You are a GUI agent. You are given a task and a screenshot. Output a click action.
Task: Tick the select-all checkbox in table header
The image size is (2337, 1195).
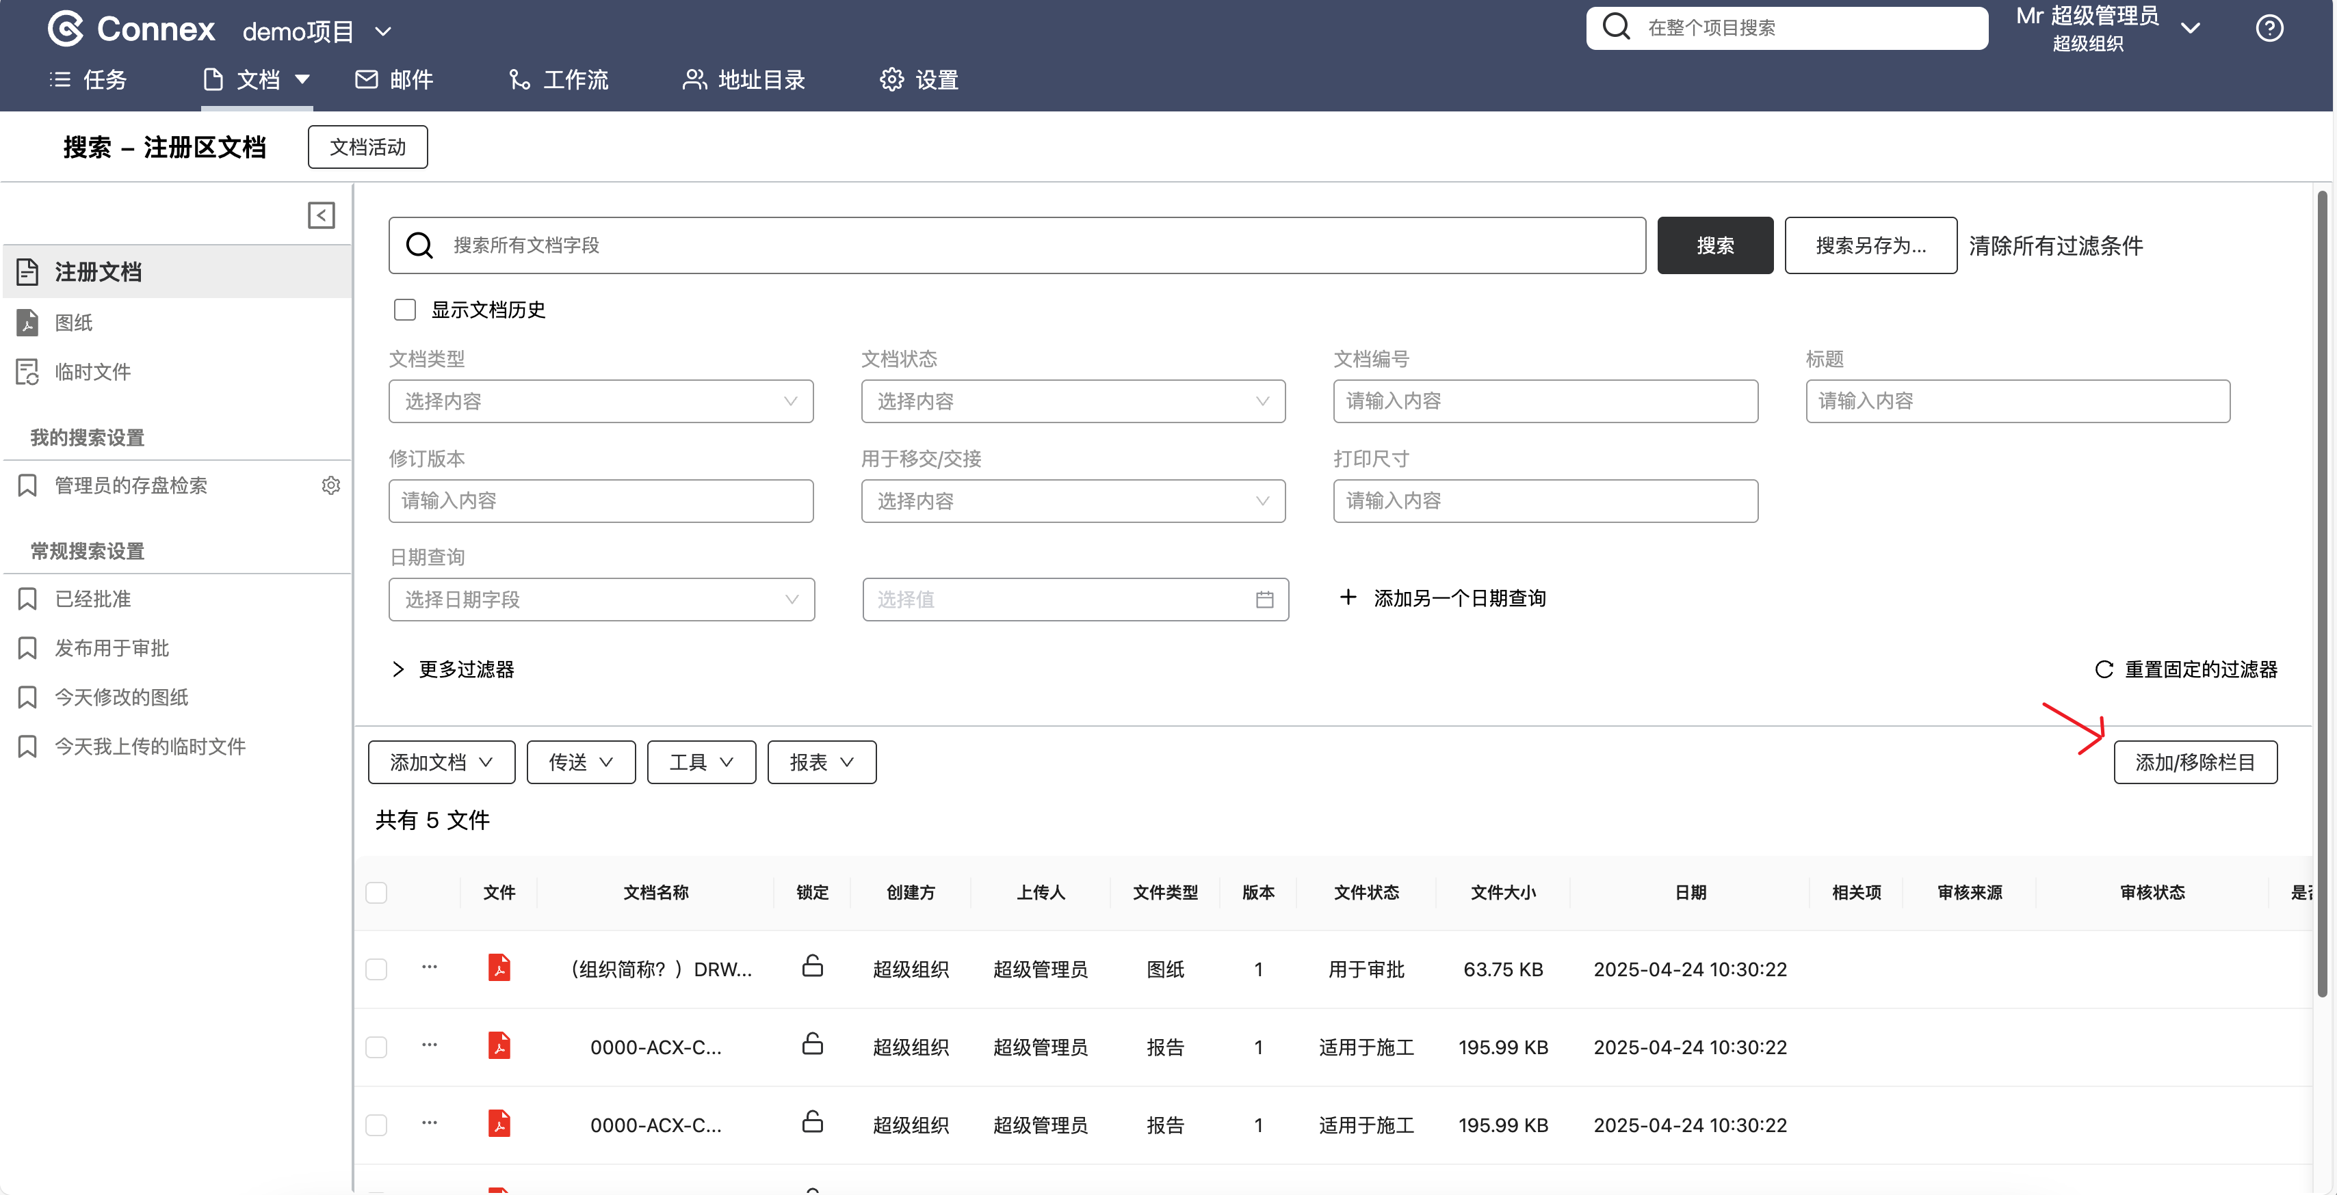coord(376,892)
